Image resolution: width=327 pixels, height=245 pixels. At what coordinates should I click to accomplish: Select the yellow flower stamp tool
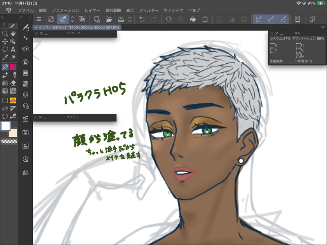click(x=13, y=100)
